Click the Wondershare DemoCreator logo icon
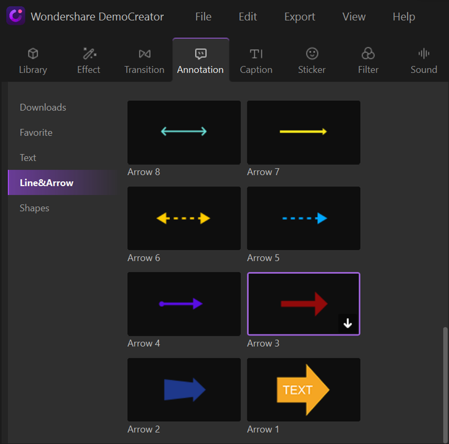Viewport: 449px width, 444px height. [x=15, y=16]
